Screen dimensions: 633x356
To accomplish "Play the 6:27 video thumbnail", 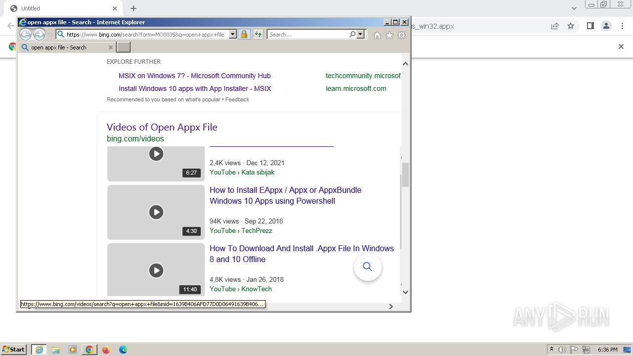I will tap(156, 164).
